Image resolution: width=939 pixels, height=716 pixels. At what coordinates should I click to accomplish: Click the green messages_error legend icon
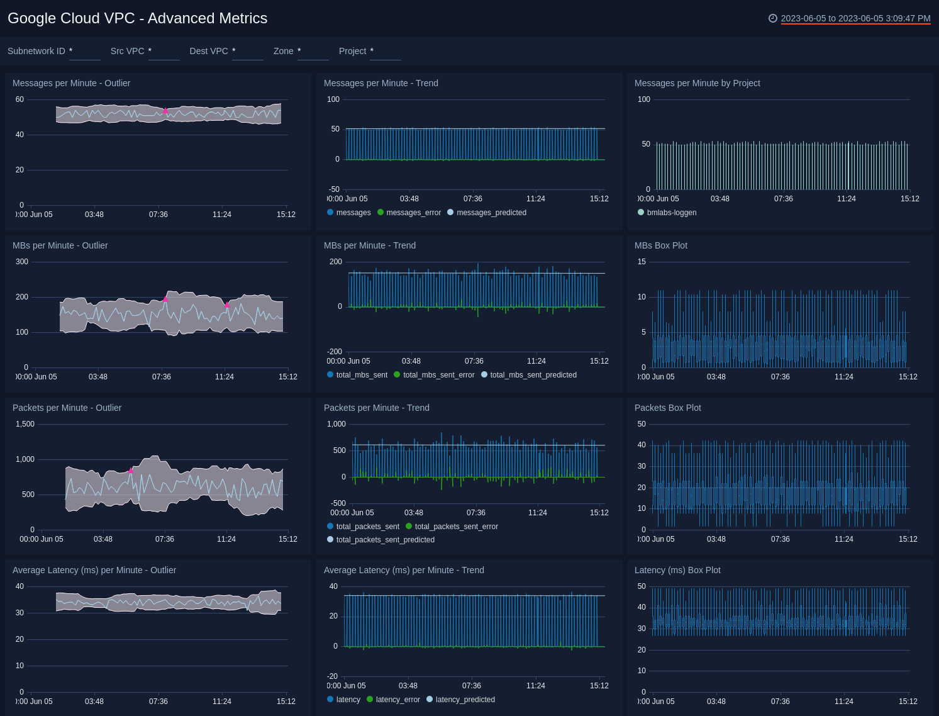(x=381, y=213)
